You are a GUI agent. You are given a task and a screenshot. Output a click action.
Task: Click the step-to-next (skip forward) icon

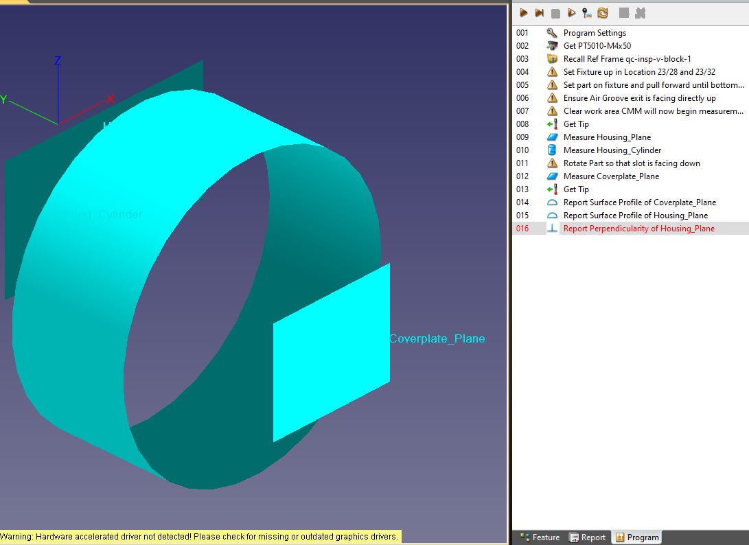point(540,13)
